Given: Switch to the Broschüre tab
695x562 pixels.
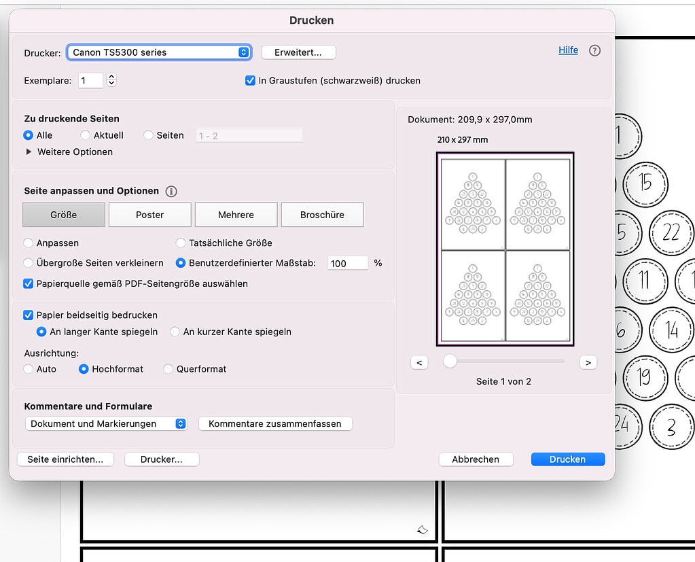Looking at the screenshot, I should tap(322, 215).
